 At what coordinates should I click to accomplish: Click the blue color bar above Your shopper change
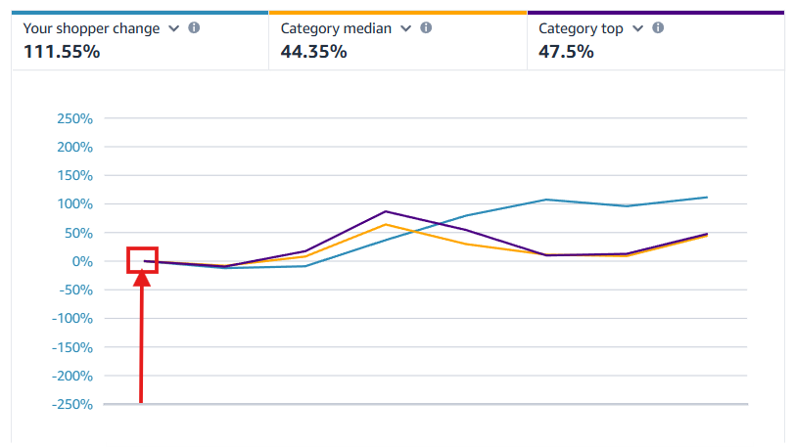[139, 13]
